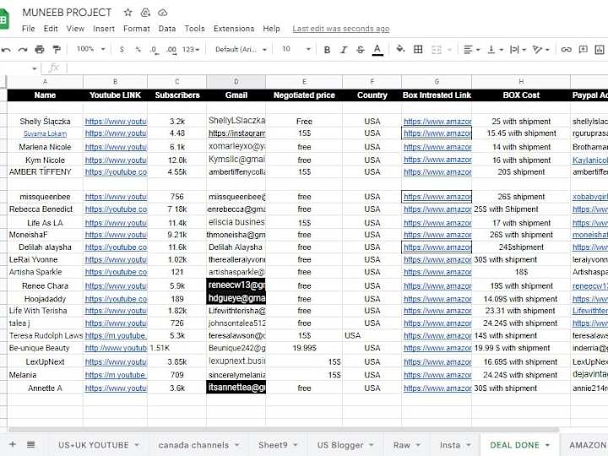Image resolution: width=608 pixels, height=456 pixels.
Task: Open the text color picker
Action: point(377,50)
